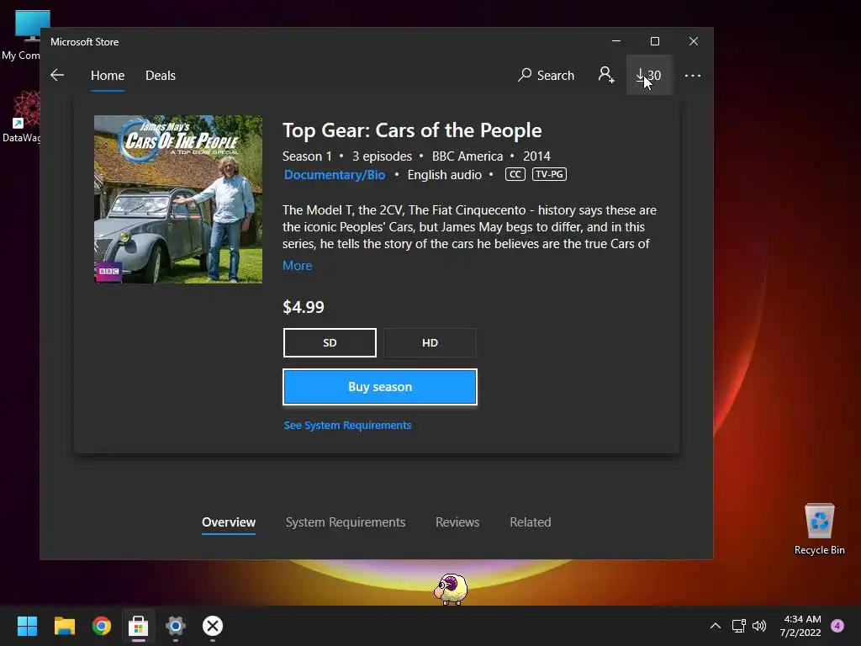Screen dimensions: 861x646
Task: Click the price text $4.99
Action: 304,307
